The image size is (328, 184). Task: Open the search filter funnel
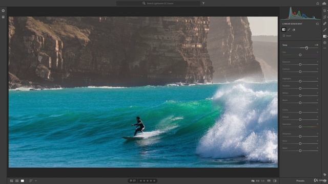[203, 4]
